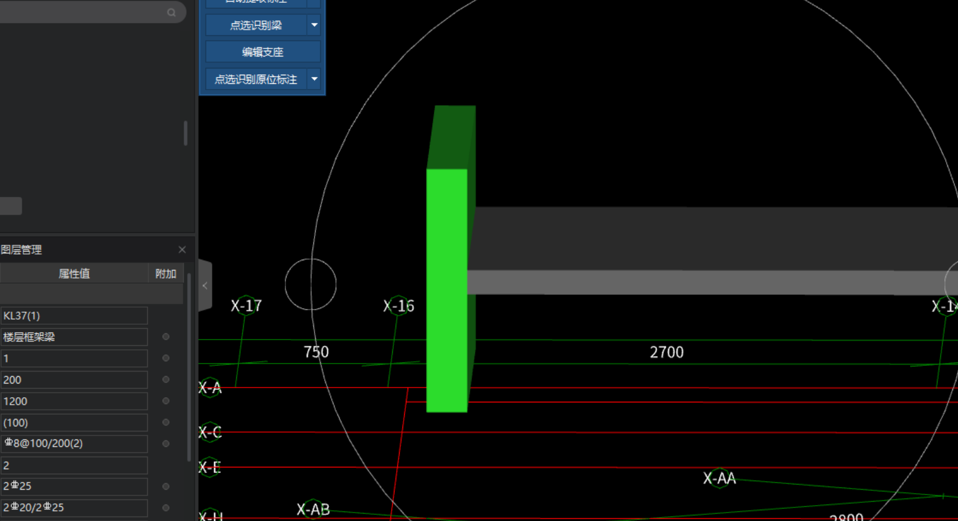Toggle the 附加 circle for 楼层框架梁

point(166,337)
